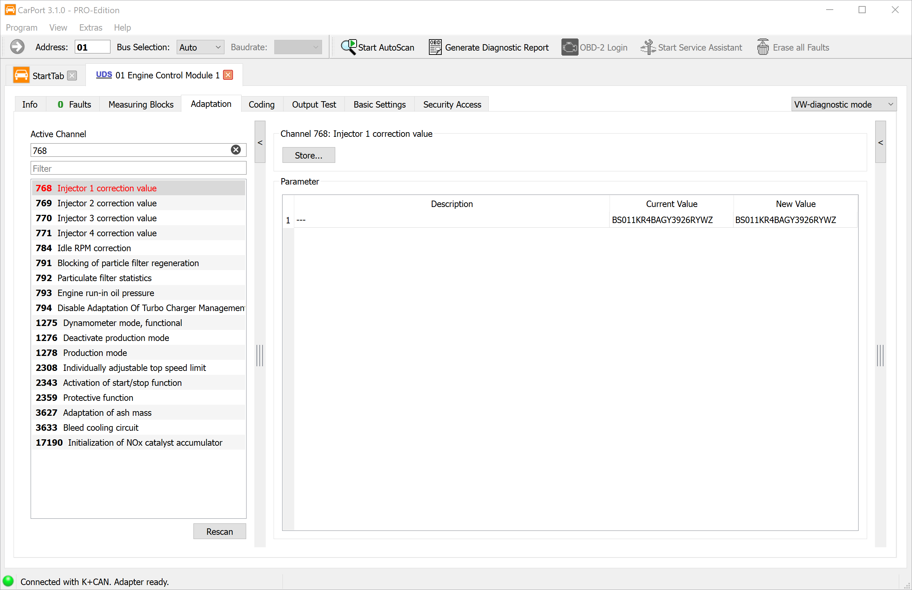Open the Baudrate dropdown
Viewport: 912px width, 590px height.
click(298, 47)
